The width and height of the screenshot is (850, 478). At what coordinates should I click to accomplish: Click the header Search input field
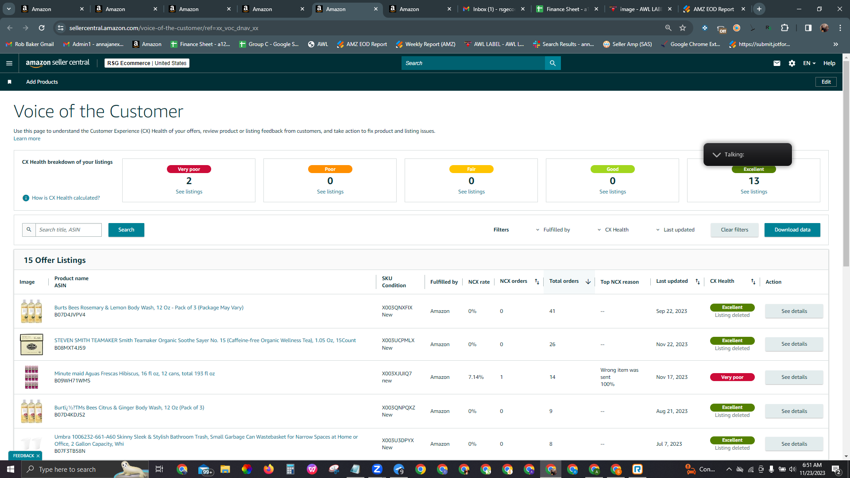(x=473, y=63)
